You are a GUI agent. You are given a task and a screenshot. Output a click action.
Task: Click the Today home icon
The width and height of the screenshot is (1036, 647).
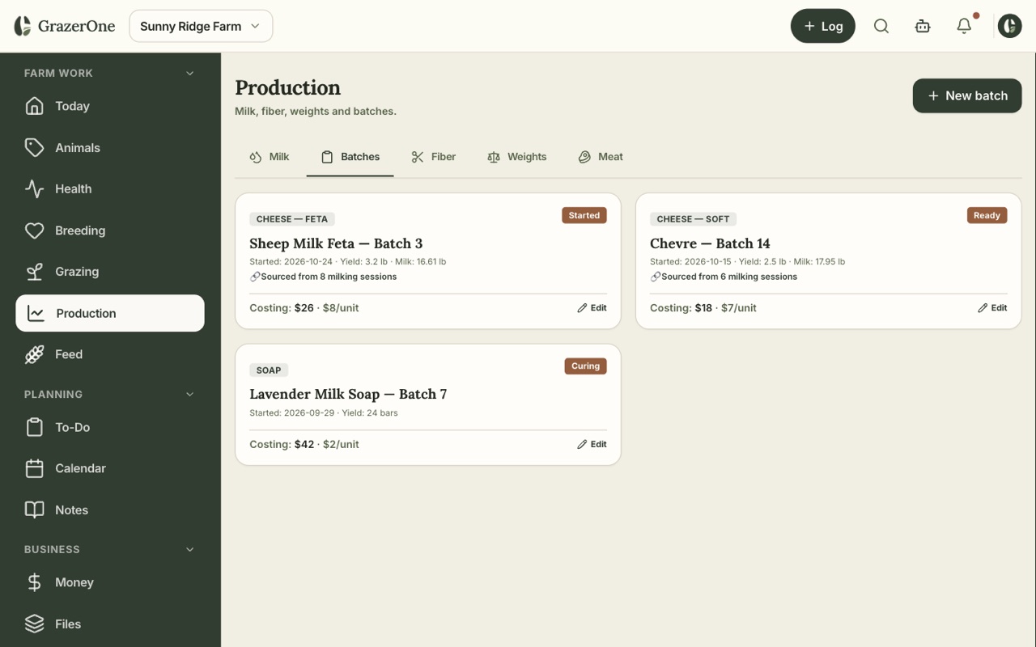(x=34, y=106)
